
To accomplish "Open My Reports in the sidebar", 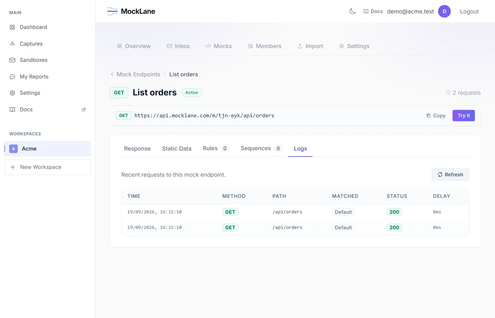I will [x=47, y=77].
